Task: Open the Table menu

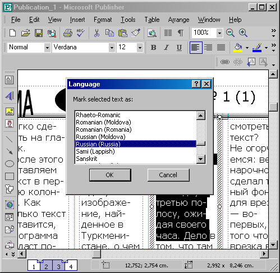Action: (x=152, y=20)
